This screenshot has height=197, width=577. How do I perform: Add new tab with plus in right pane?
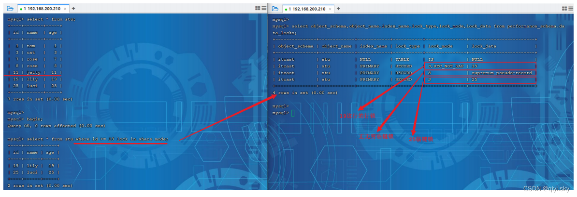[x=338, y=9]
